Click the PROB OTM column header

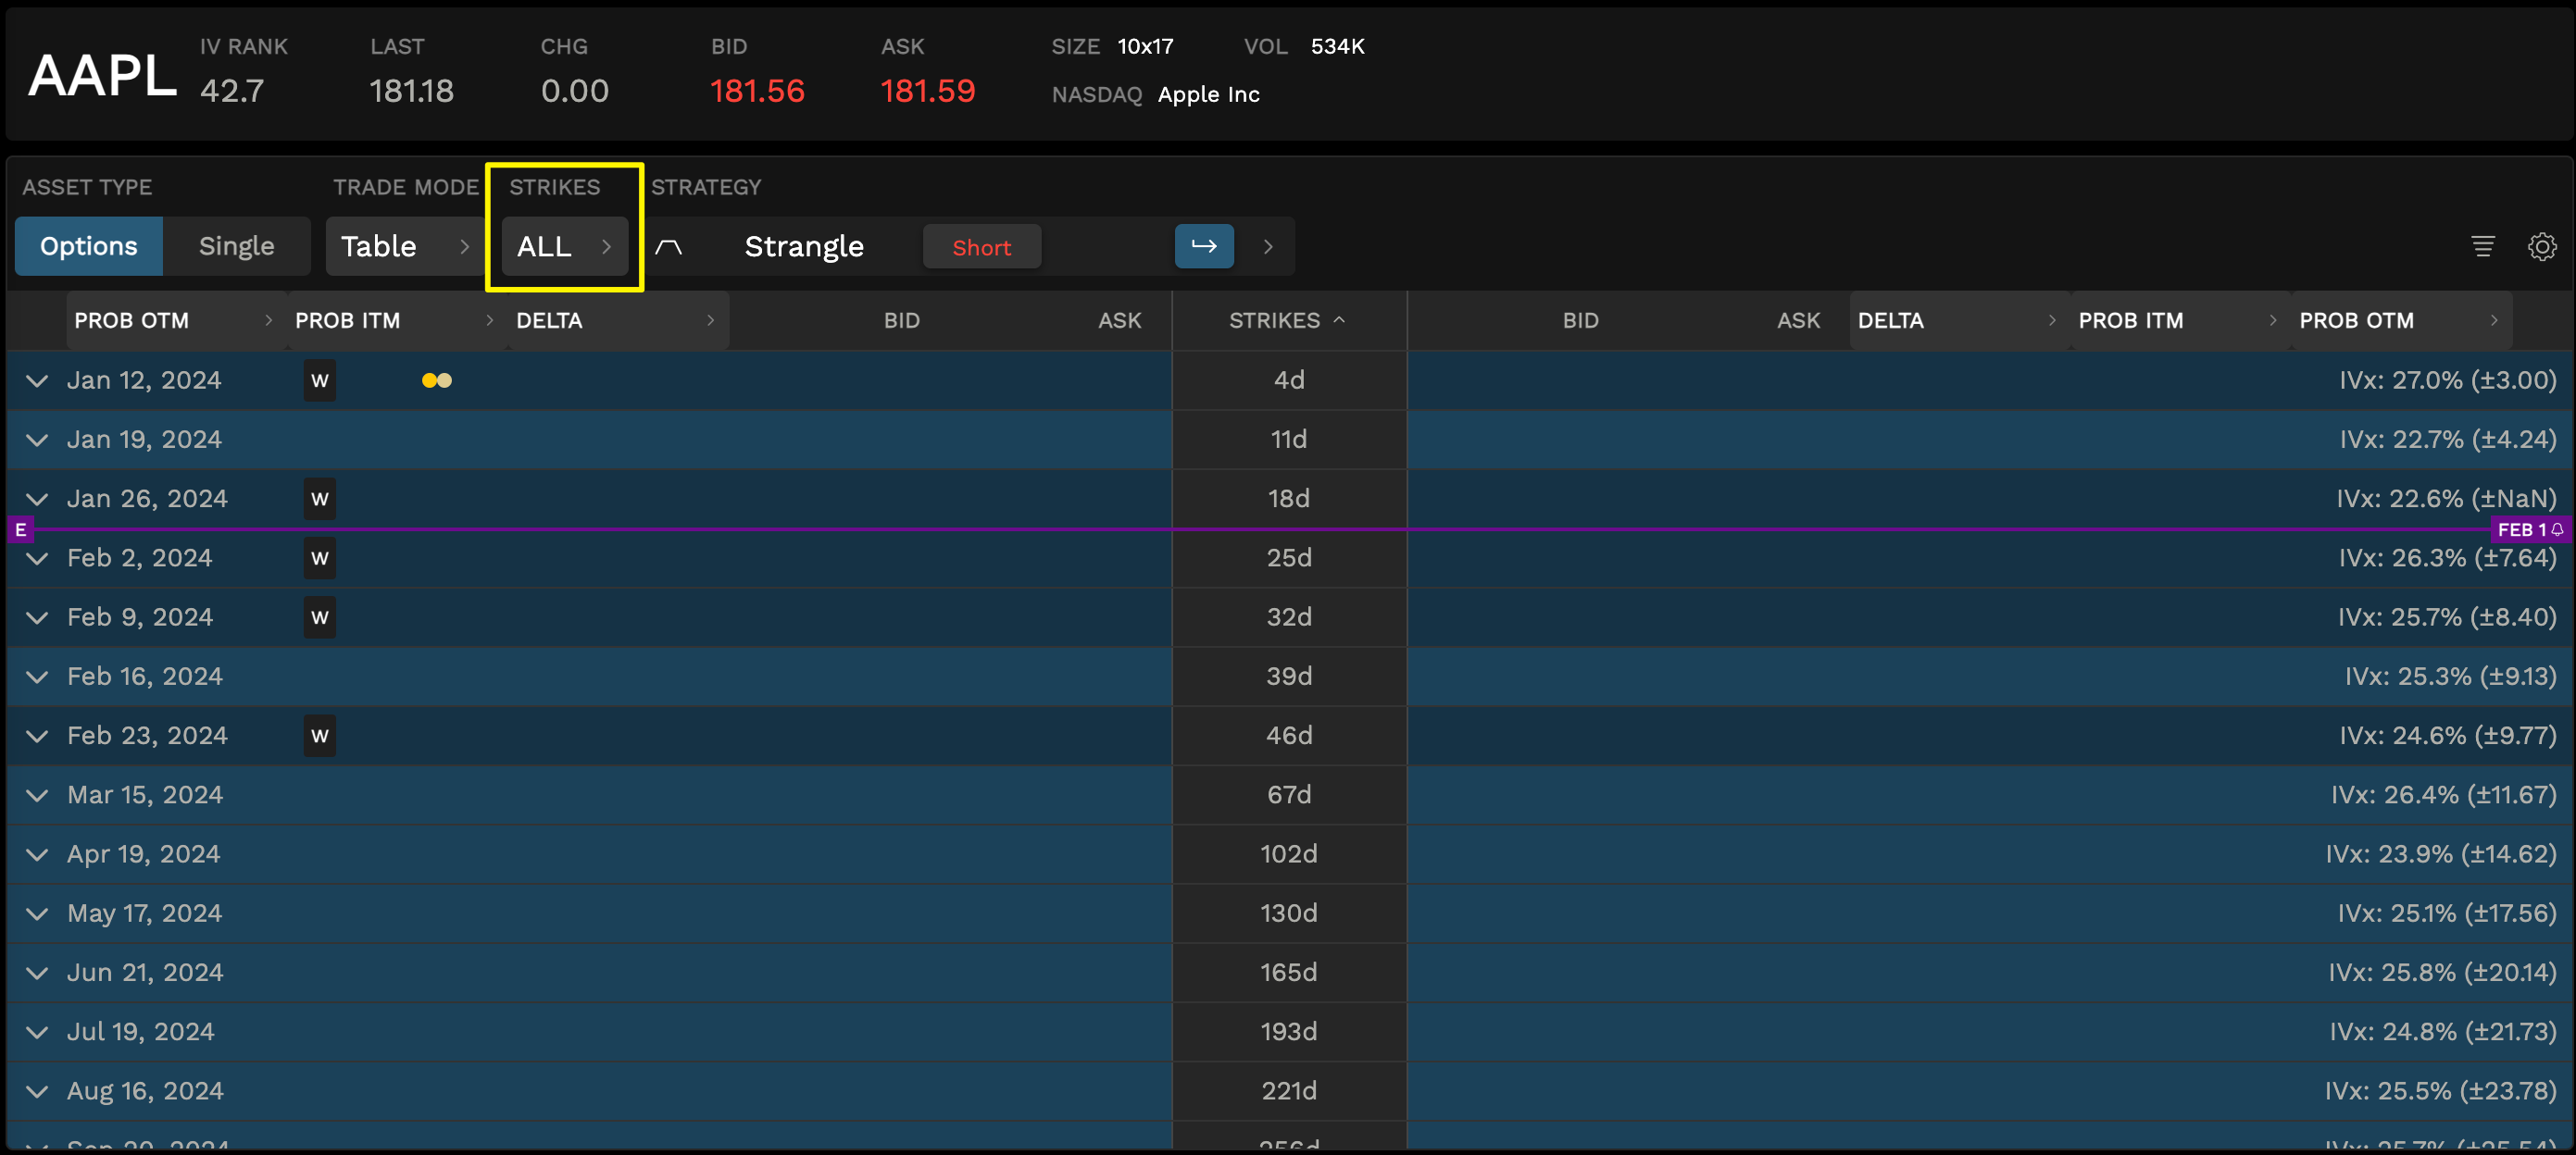tap(131, 319)
